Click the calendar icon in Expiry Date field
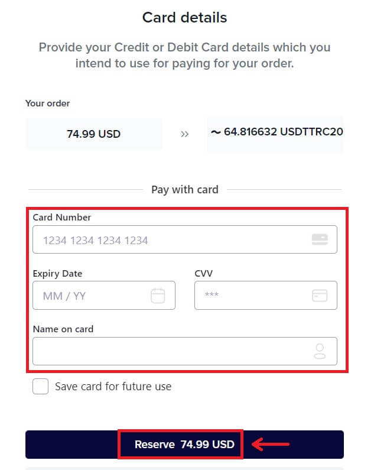Viewport: 374px width, 470px height. (x=158, y=296)
